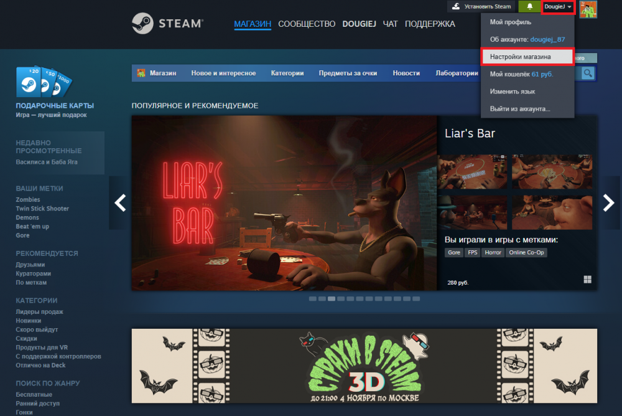The width and height of the screenshot is (622, 416).
Task: Click Twin Stick Shooter tag link
Action: pos(42,209)
